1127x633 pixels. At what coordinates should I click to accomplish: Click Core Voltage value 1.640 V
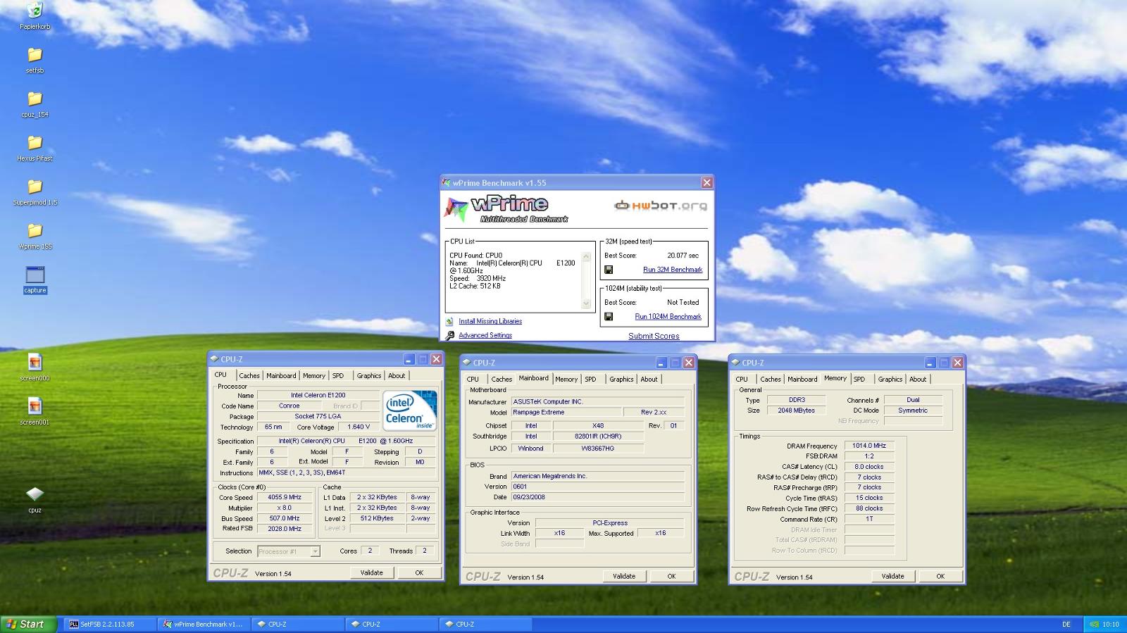click(x=359, y=427)
